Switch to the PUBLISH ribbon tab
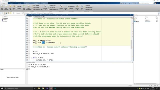 pos(36,3)
